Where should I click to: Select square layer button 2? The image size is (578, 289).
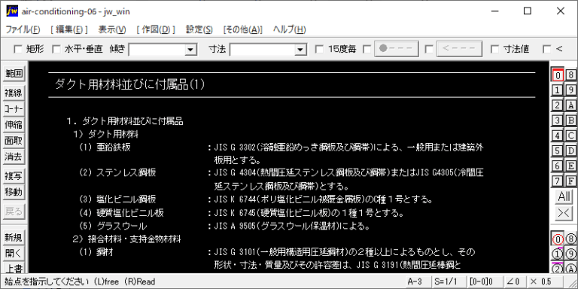[558, 105]
